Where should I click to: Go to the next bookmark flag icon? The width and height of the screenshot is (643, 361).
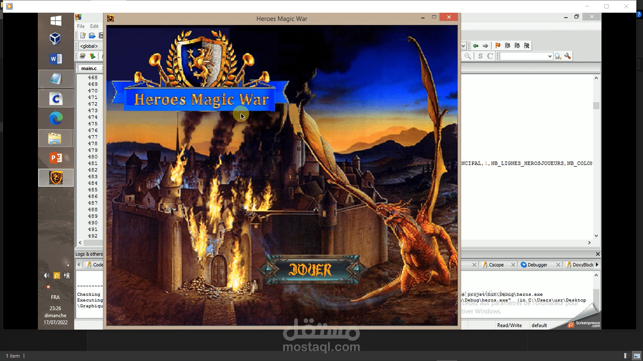pos(517,46)
